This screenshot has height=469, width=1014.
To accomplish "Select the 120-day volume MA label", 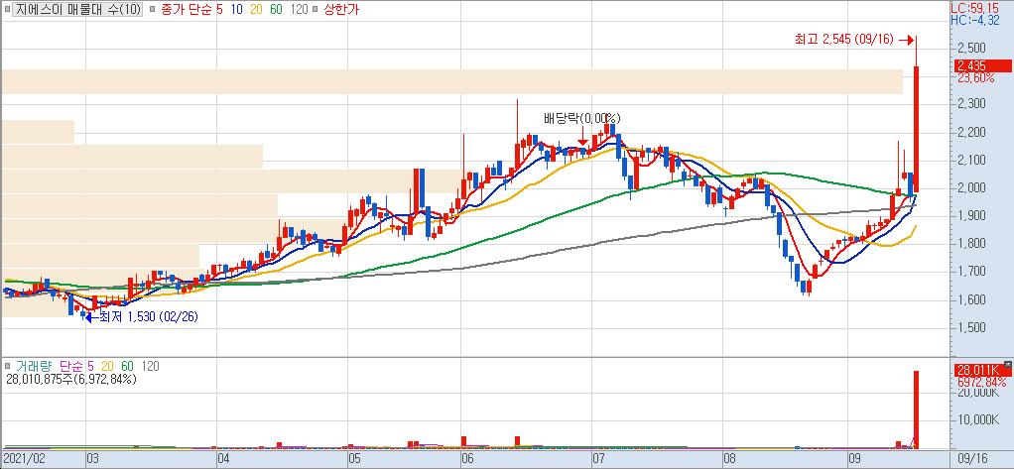I will (150, 366).
